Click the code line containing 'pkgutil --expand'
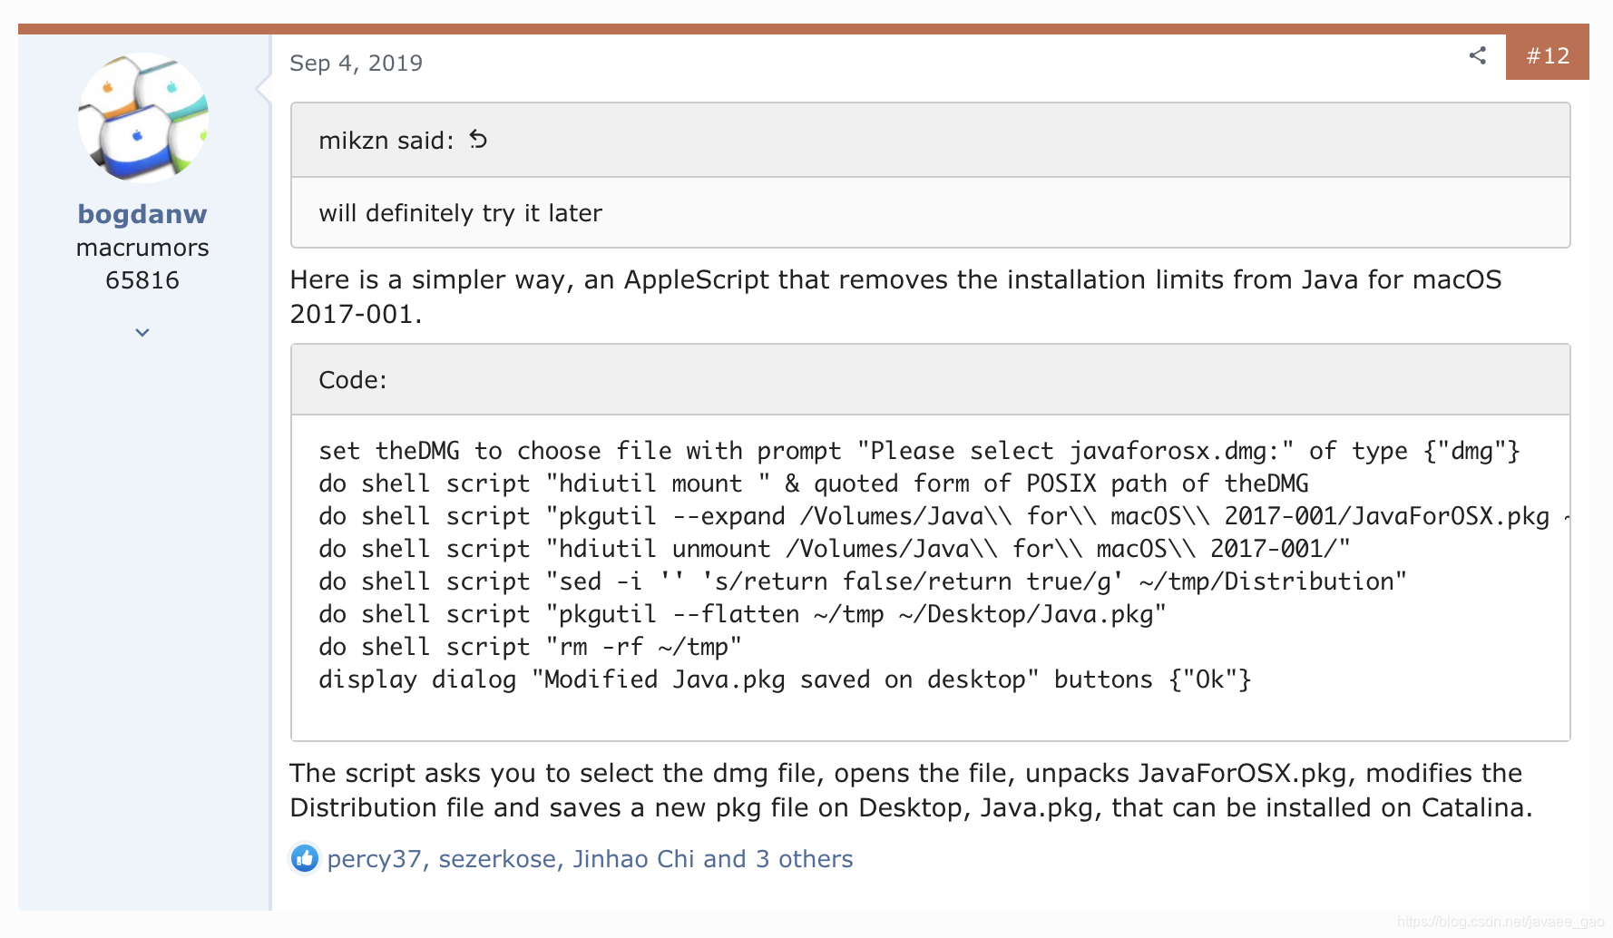Image resolution: width=1613 pixels, height=938 pixels. (x=943, y=516)
